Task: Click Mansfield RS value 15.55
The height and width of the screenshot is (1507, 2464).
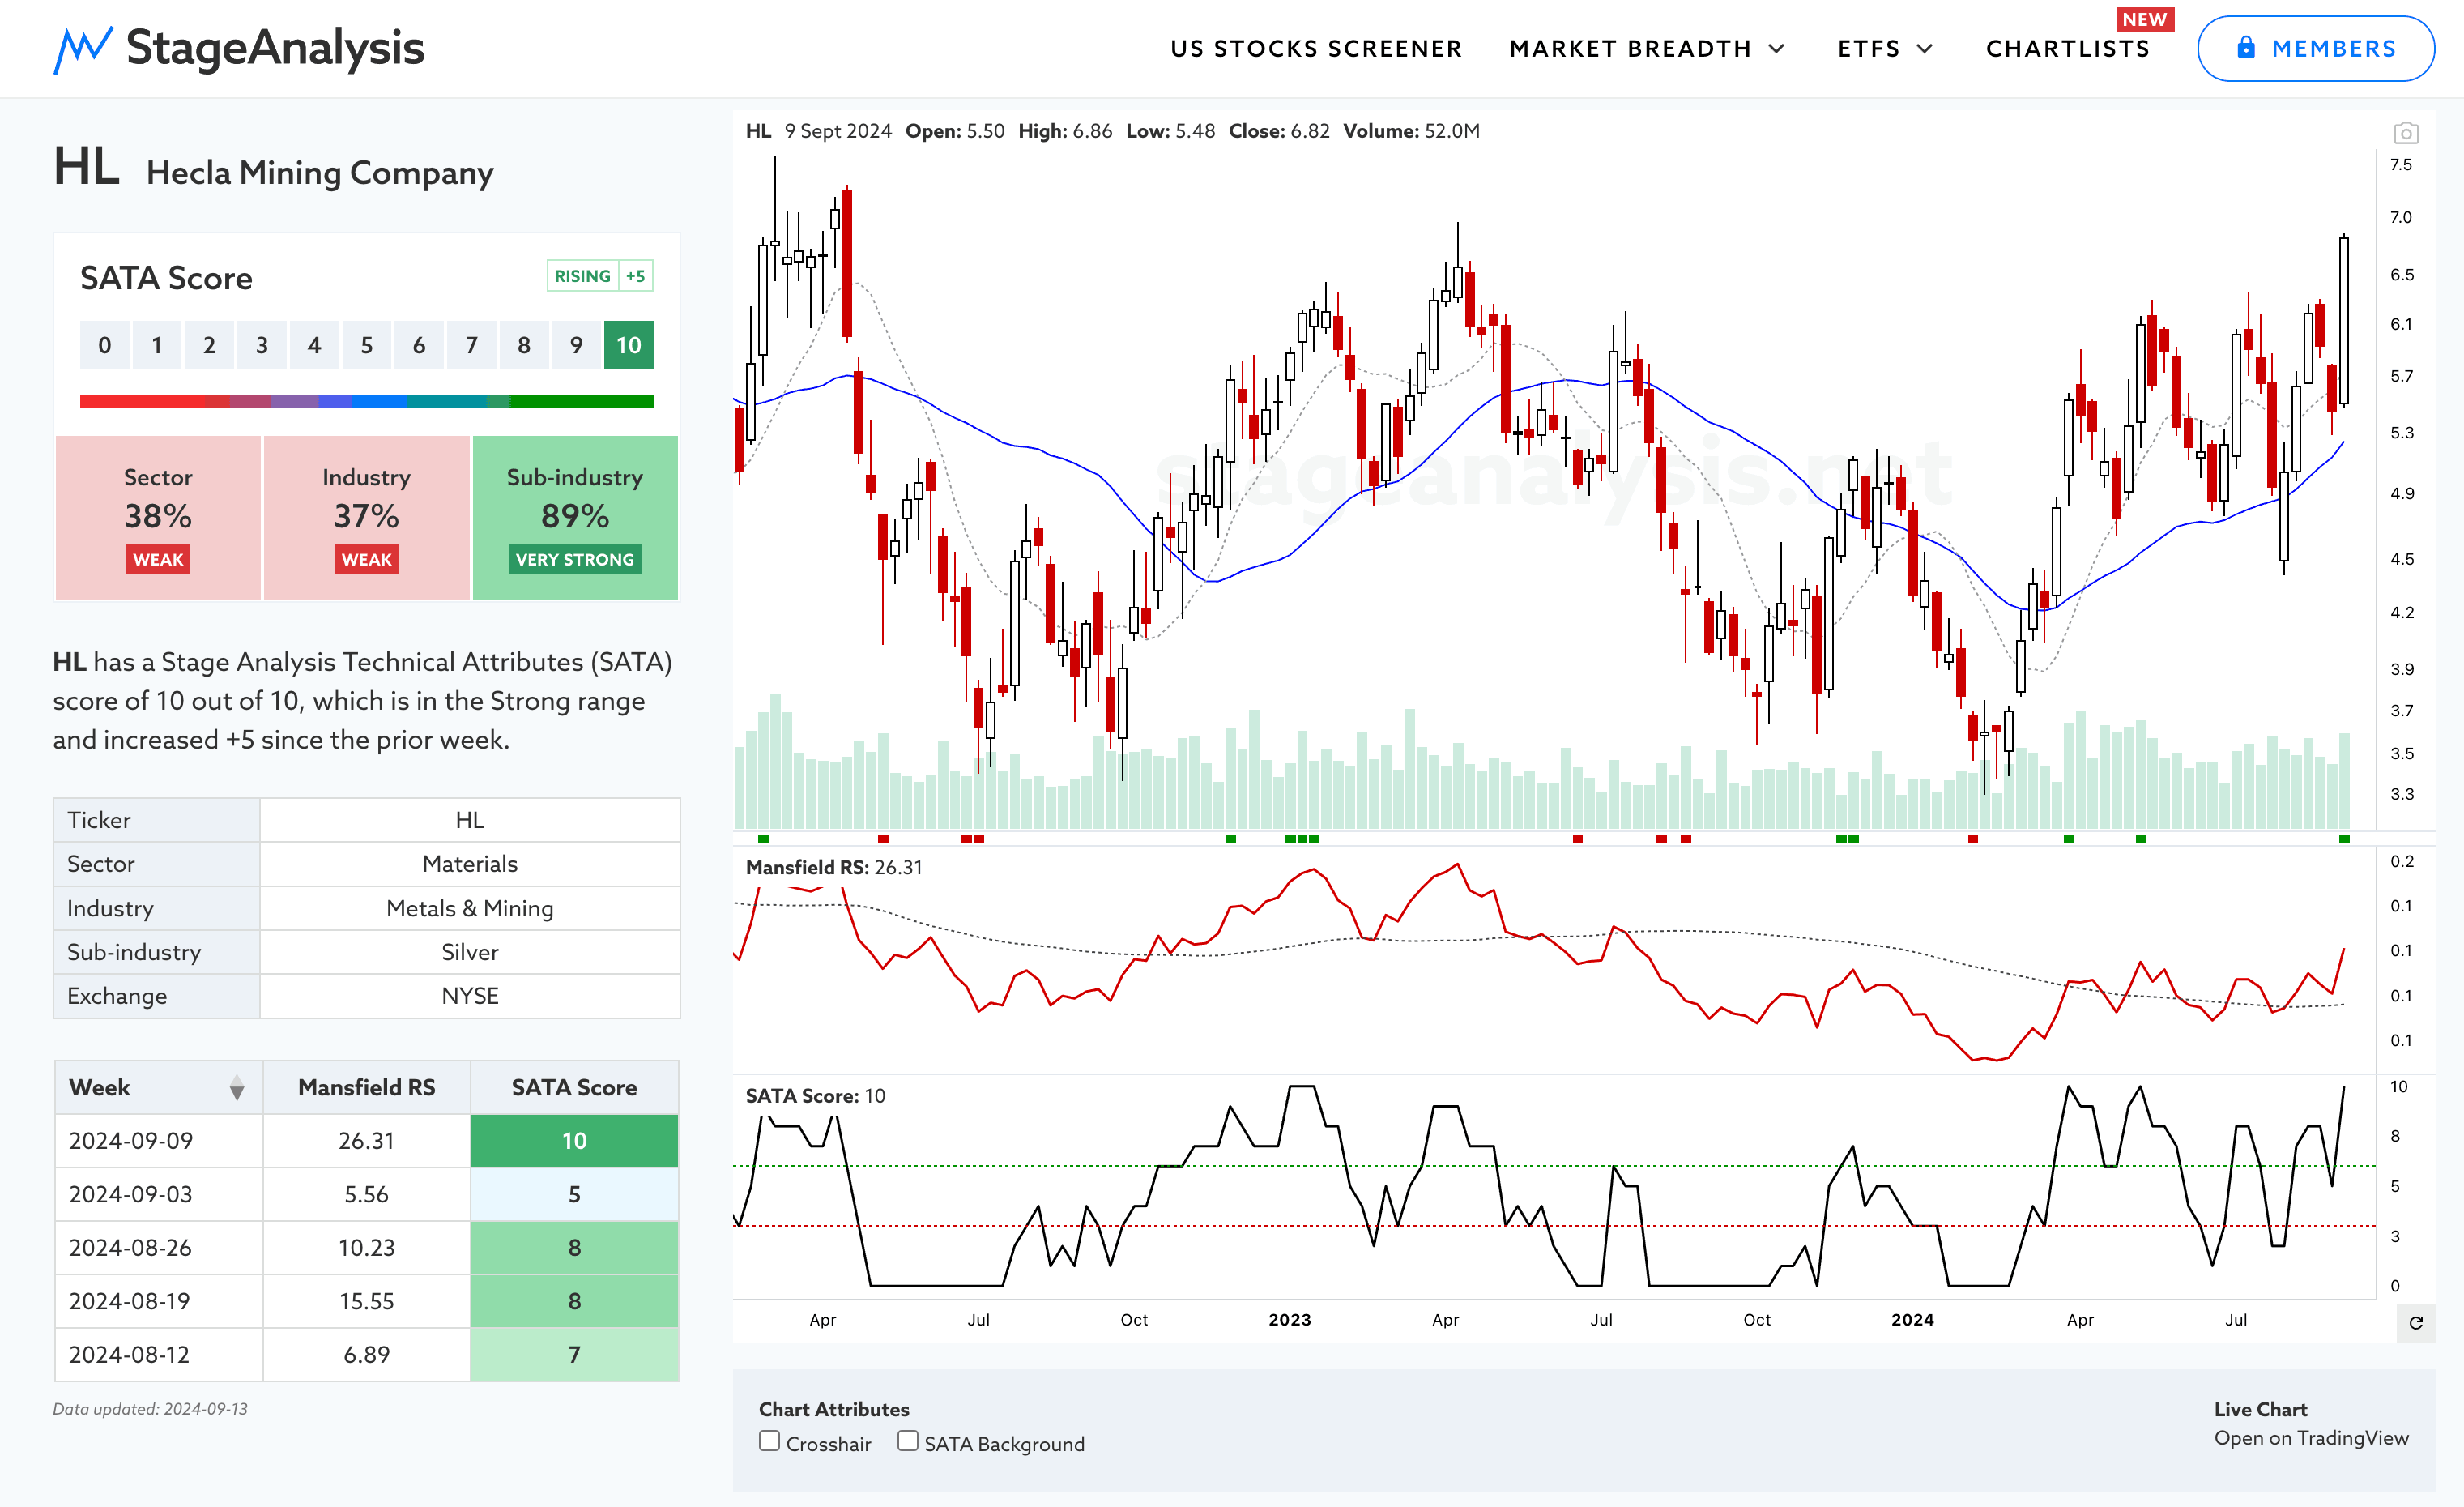Action: coord(366,1301)
